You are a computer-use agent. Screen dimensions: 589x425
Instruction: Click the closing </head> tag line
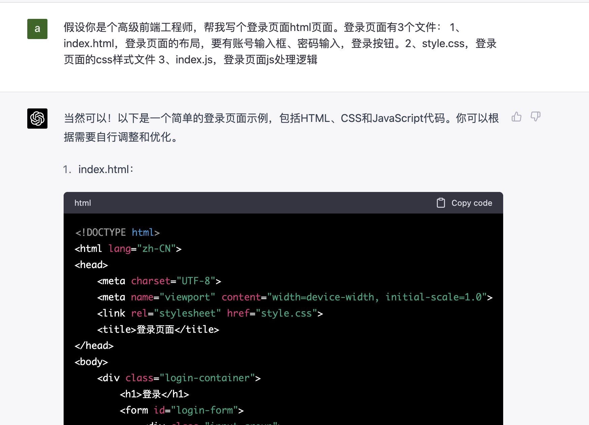(94, 346)
